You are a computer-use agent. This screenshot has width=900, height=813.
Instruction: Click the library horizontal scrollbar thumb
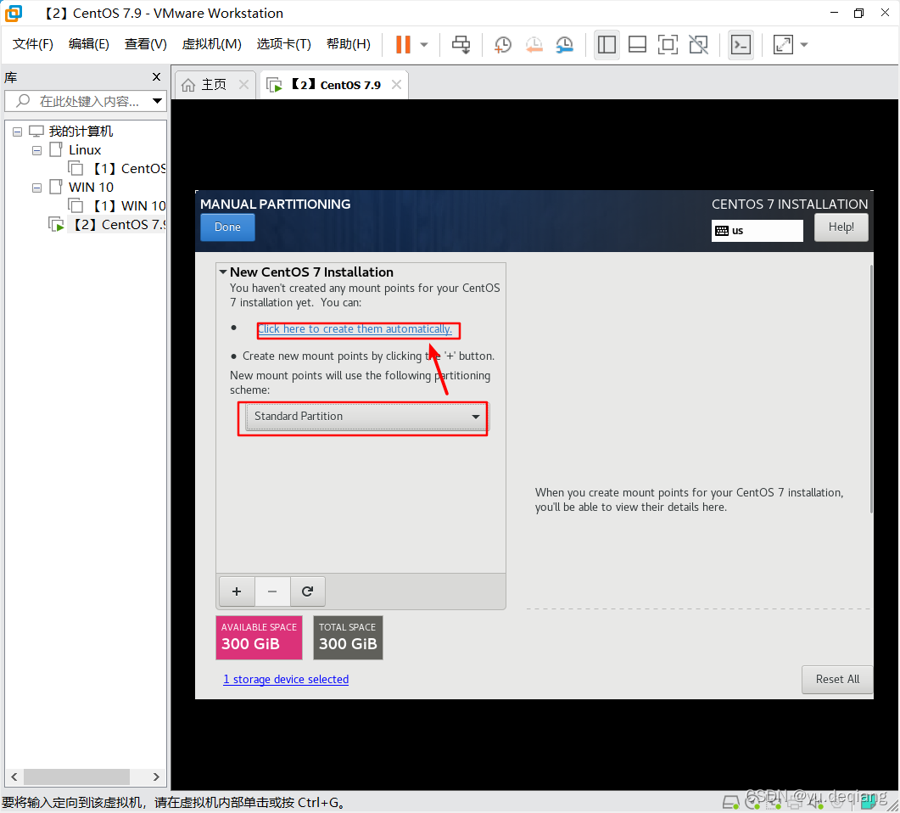point(76,777)
